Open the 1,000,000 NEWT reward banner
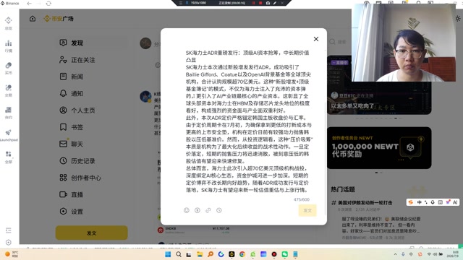 point(379,147)
